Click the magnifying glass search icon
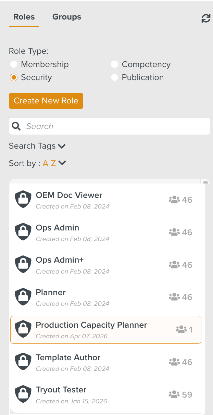The height and width of the screenshot is (415, 213). (16, 126)
